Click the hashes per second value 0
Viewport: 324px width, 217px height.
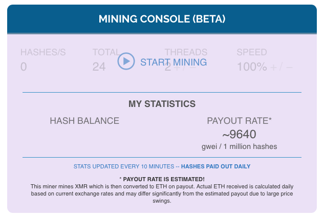pos(24,67)
